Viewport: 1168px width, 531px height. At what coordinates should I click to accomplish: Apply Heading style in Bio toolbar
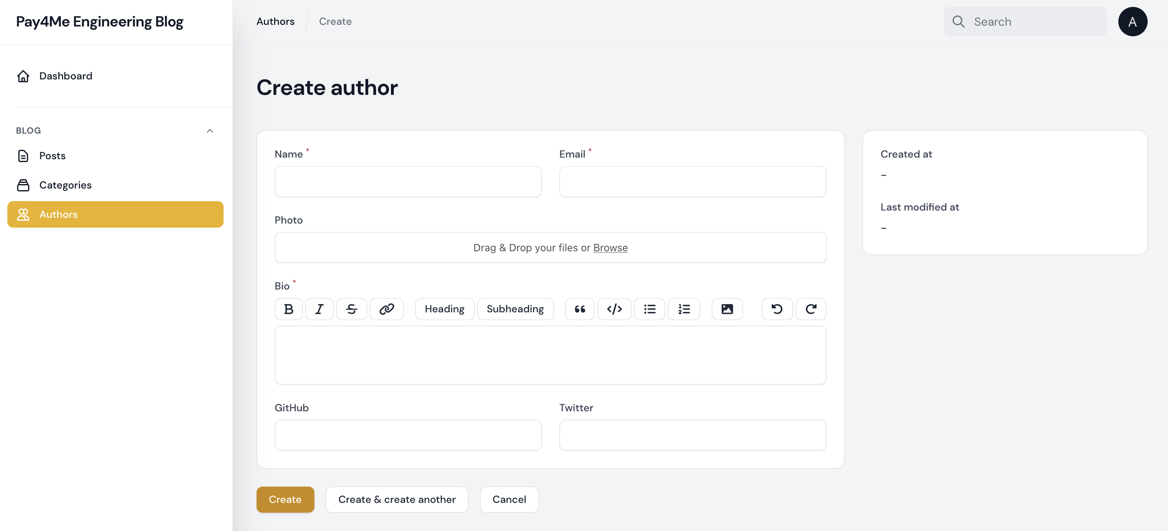pyautogui.click(x=444, y=309)
